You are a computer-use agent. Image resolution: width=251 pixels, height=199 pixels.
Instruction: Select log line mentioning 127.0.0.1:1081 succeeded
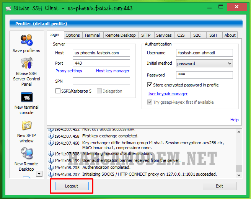pos(150,174)
